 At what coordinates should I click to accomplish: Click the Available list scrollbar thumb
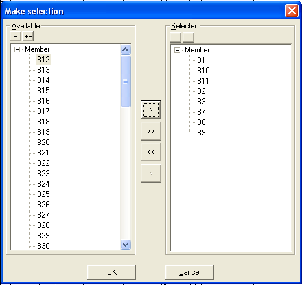click(x=126, y=82)
